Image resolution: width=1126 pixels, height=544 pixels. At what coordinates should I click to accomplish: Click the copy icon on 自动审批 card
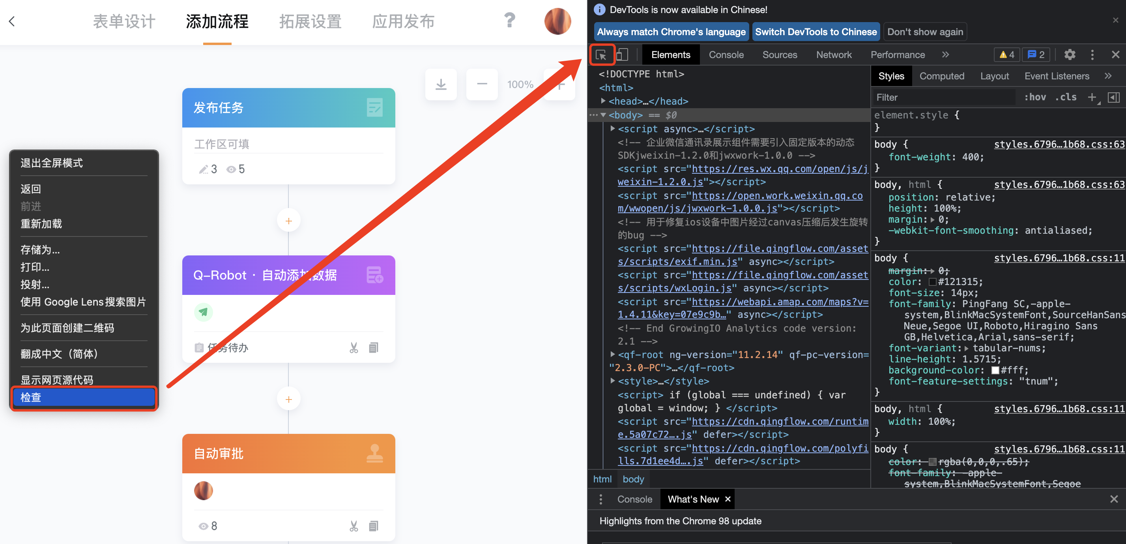tap(373, 526)
